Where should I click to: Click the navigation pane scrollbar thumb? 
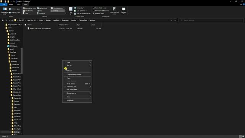[x=21, y=61]
